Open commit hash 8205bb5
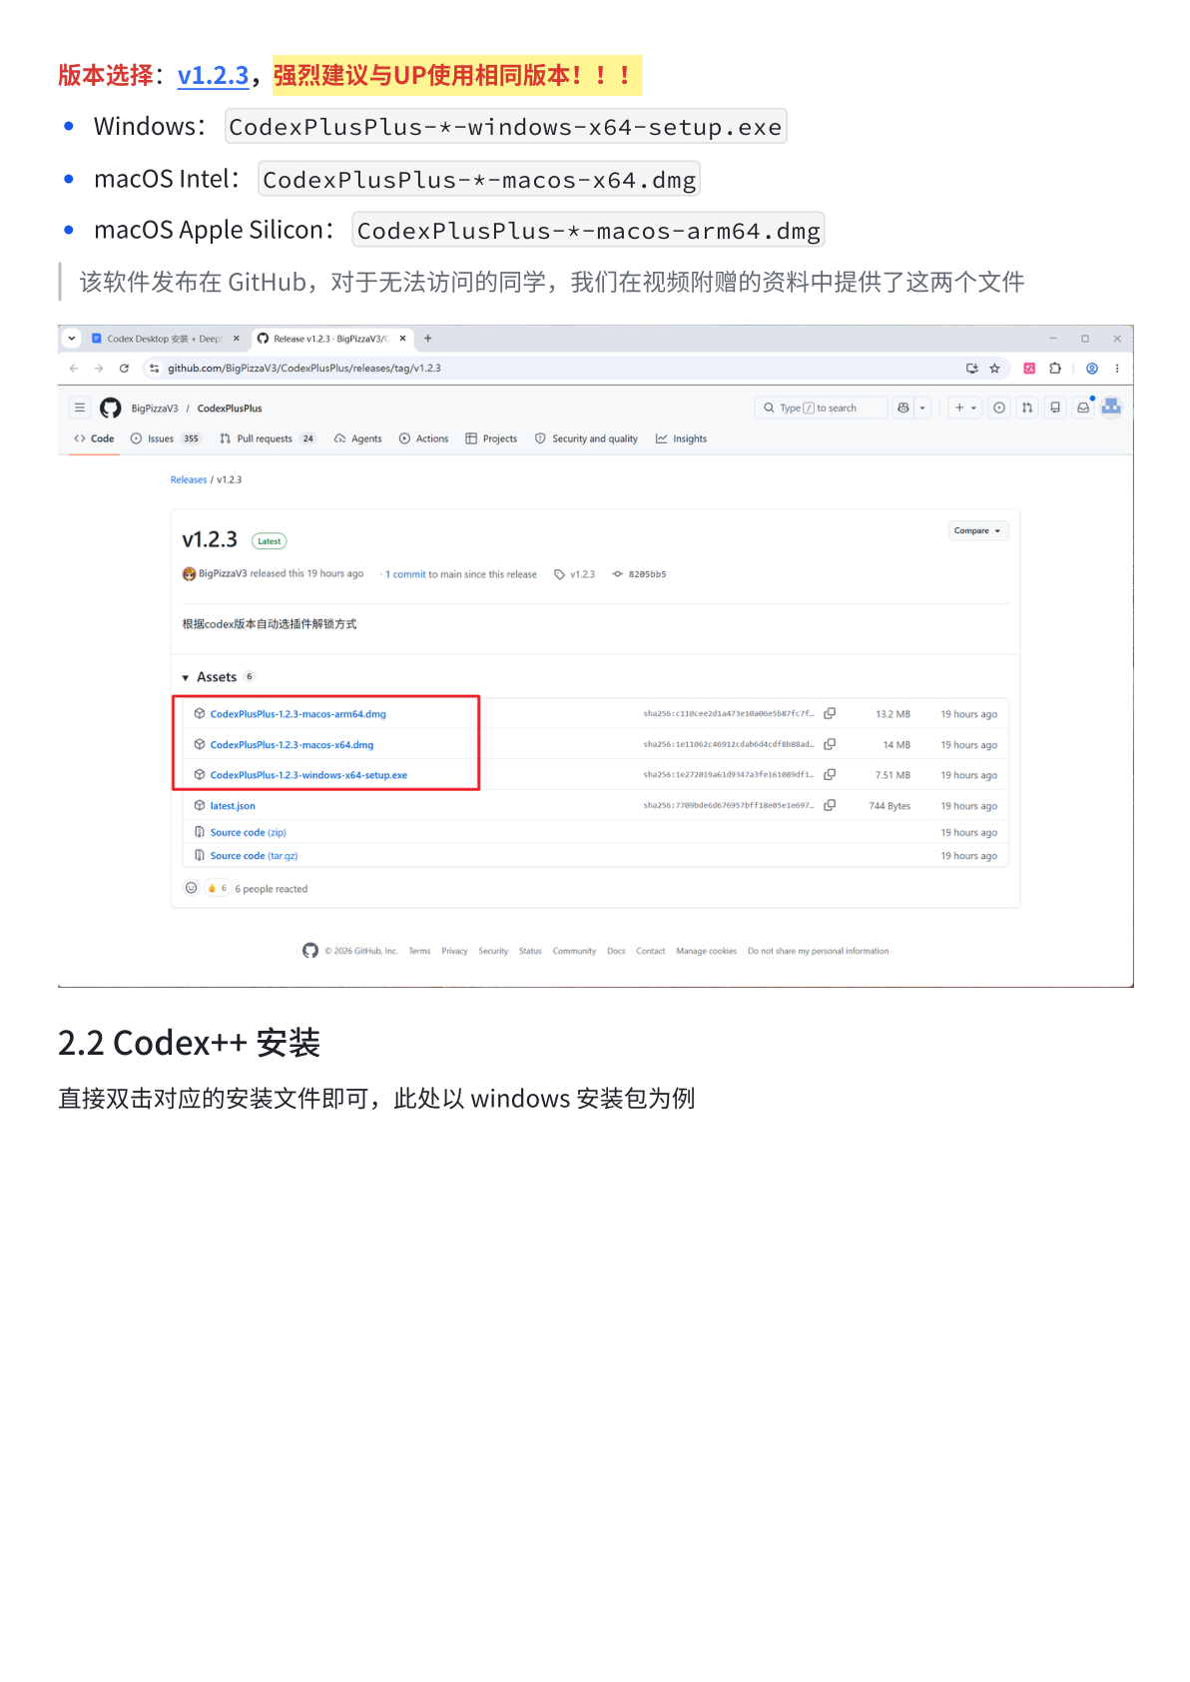This screenshot has height=1682, width=1190. [x=640, y=574]
